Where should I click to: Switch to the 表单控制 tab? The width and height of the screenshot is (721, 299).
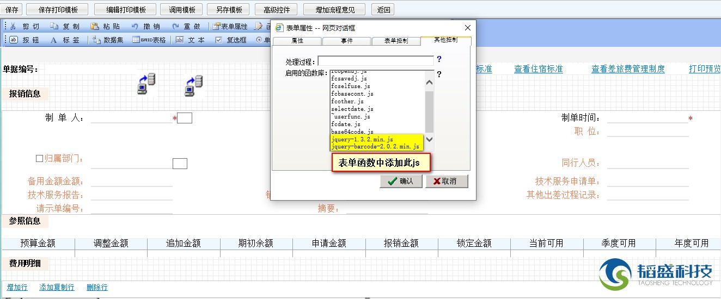396,41
